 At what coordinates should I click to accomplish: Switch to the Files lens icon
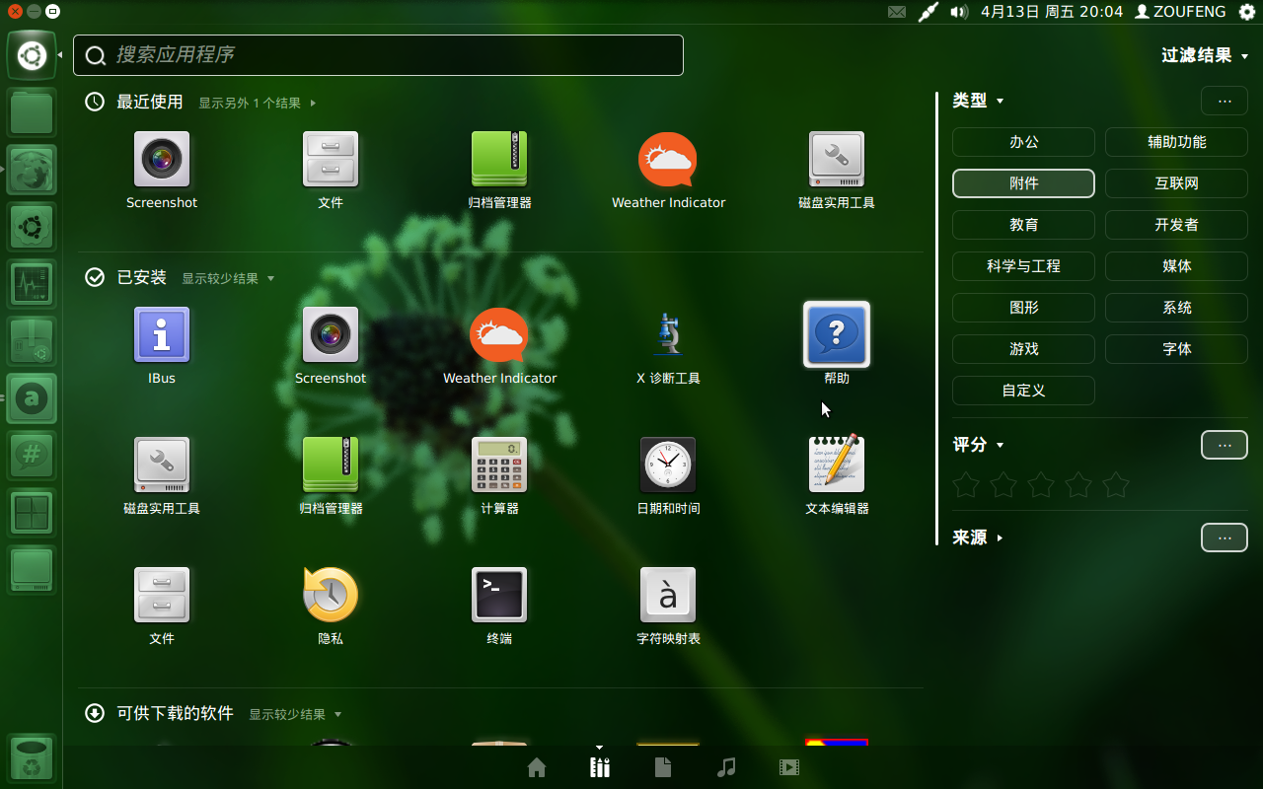[663, 767]
